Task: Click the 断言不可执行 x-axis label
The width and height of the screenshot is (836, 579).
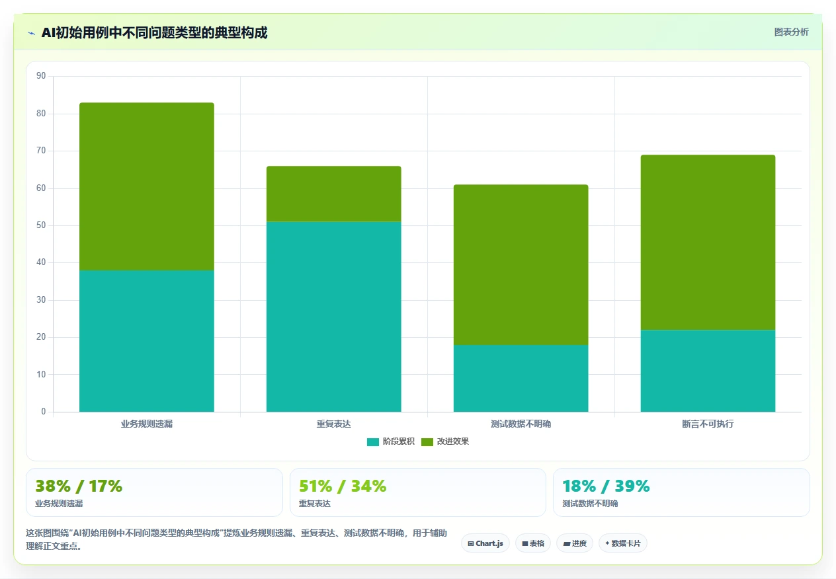Action: pyautogui.click(x=708, y=424)
